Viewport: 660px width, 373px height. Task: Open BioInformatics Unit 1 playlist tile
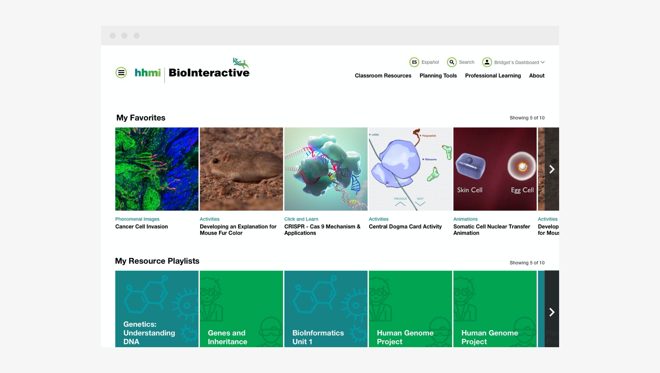326,309
